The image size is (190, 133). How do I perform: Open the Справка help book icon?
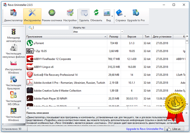click(119, 13)
